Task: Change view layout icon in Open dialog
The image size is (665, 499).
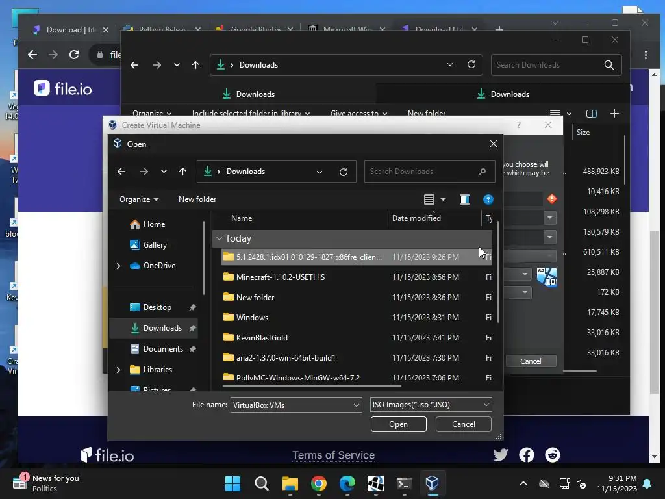Action: pyautogui.click(x=429, y=199)
